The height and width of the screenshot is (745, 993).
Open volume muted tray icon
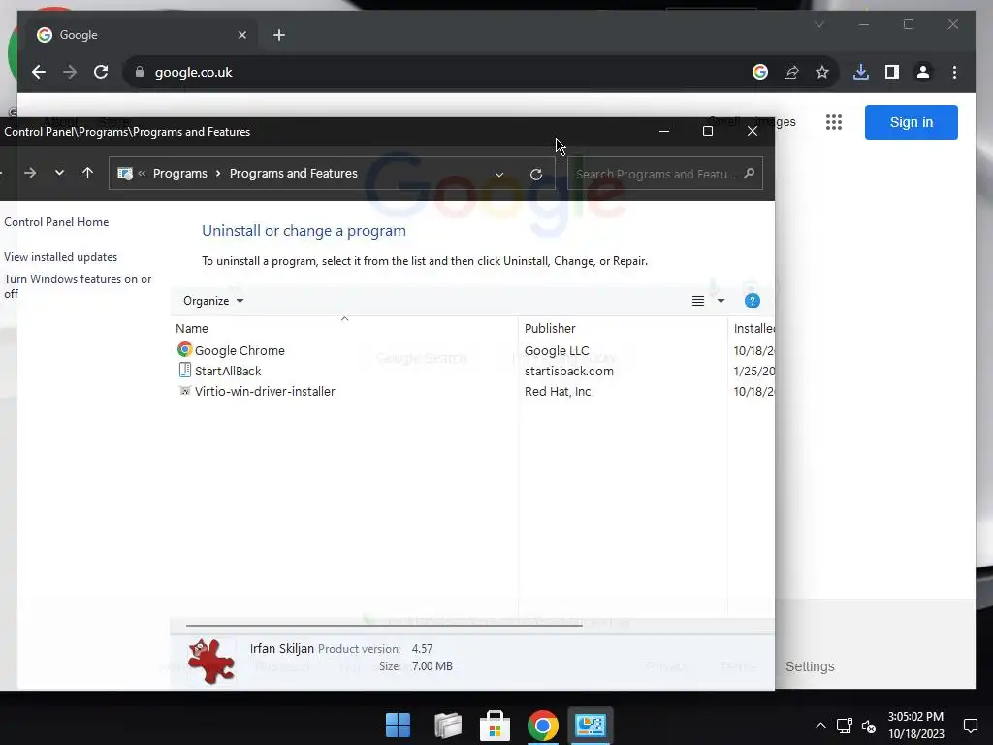869,726
